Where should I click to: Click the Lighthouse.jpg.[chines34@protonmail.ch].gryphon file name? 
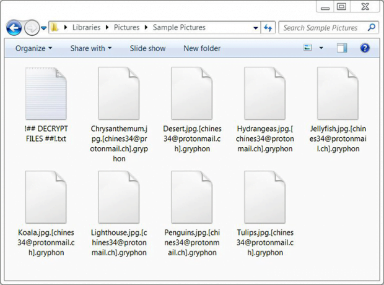[x=119, y=242]
